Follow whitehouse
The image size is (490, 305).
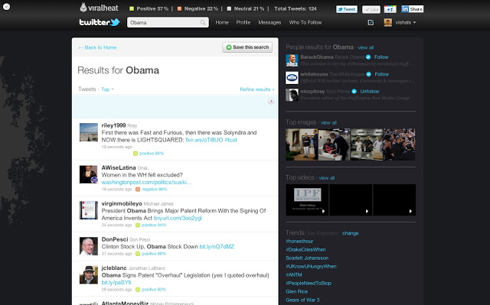coord(381,74)
